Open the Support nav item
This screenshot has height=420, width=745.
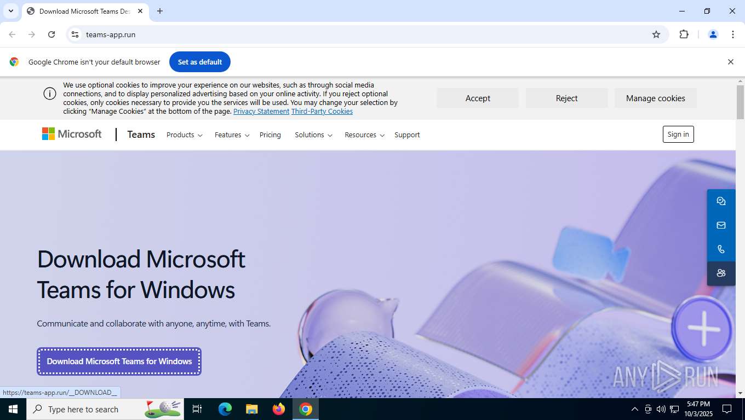tap(407, 135)
